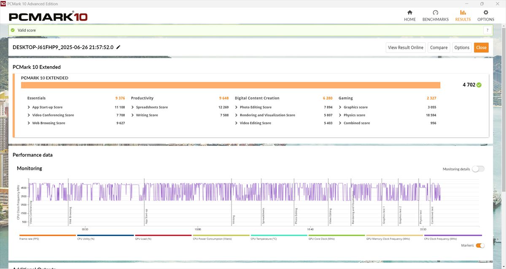Click the Gaming score 2 327
Image resolution: width=506 pixels, height=269 pixels.
(x=431, y=98)
